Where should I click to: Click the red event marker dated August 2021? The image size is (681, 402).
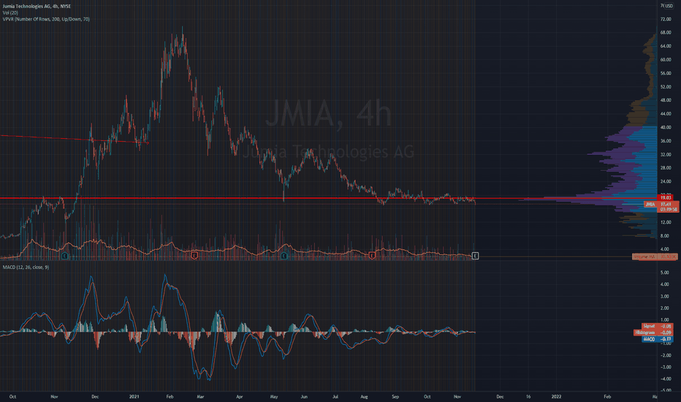click(x=372, y=256)
